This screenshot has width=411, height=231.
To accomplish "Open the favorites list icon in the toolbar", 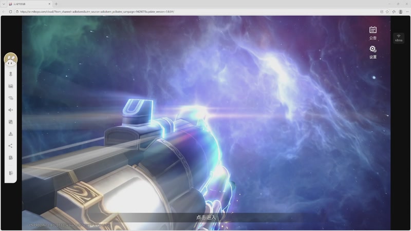I will click(394, 11).
